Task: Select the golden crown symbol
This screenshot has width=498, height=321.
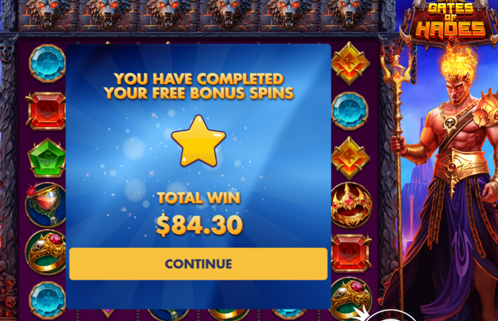Action: tap(351, 205)
